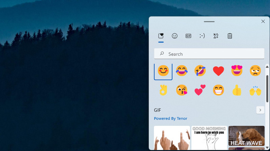The image size is (270, 151).
Task: Select the Heat Wave dog GIF
Action: (246, 136)
